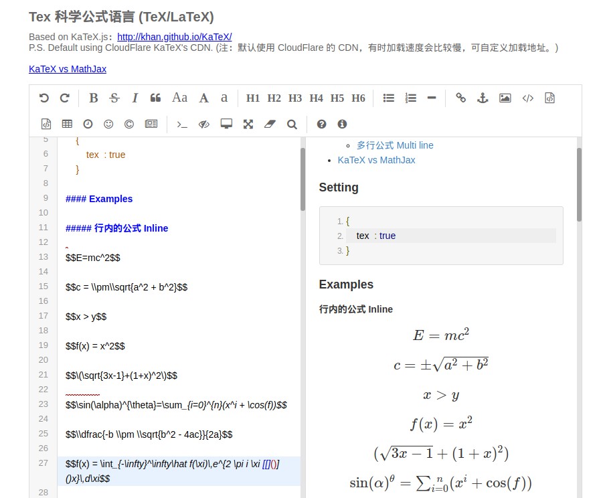Insert H6 heading

(x=358, y=98)
